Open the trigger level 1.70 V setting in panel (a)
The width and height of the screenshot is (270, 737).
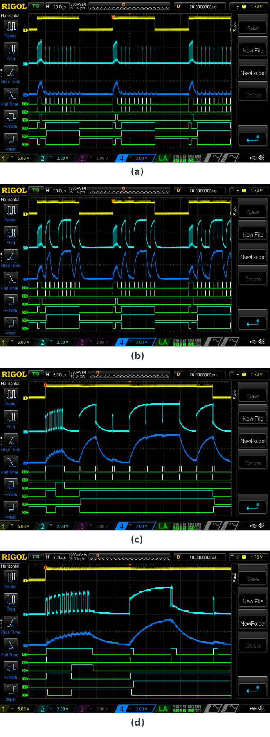point(250,7)
